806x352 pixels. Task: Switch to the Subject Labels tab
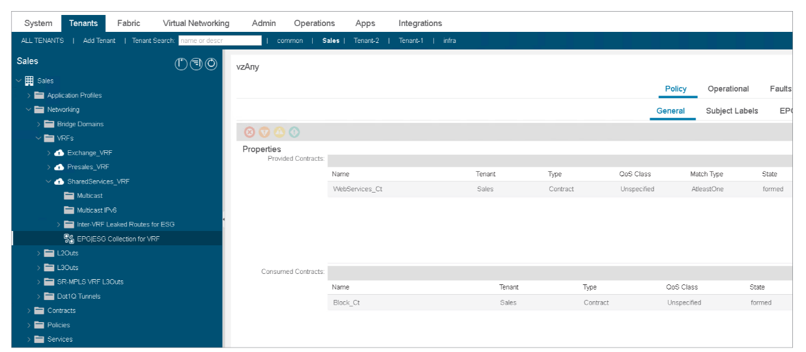coord(732,111)
